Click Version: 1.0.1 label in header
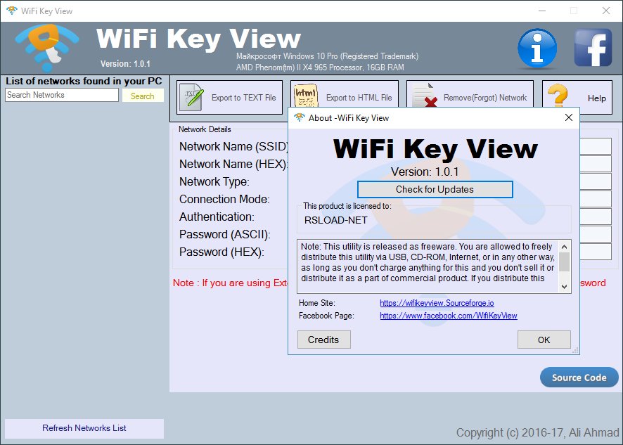The width and height of the screenshot is (623, 445). 125,63
